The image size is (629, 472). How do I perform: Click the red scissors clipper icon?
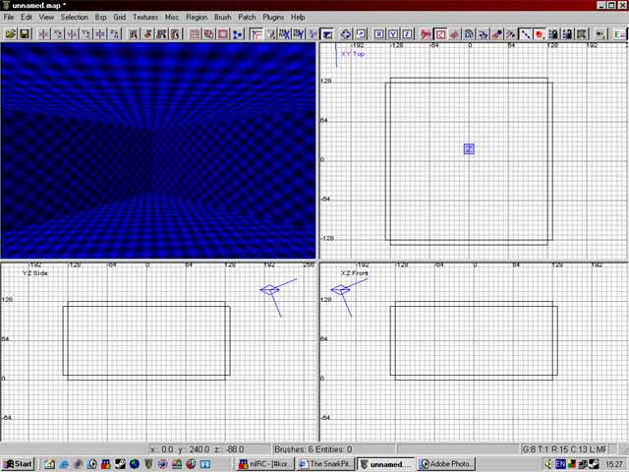(x=426, y=33)
